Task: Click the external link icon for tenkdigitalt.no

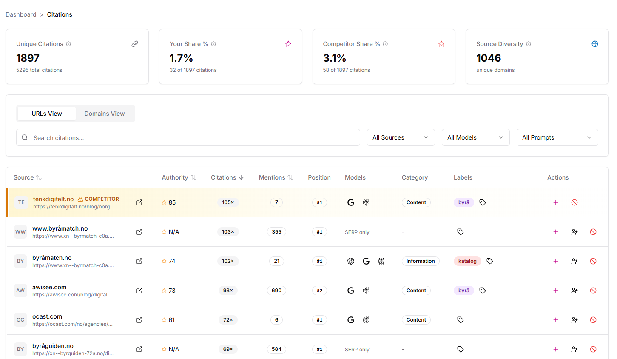Action: coord(139,202)
